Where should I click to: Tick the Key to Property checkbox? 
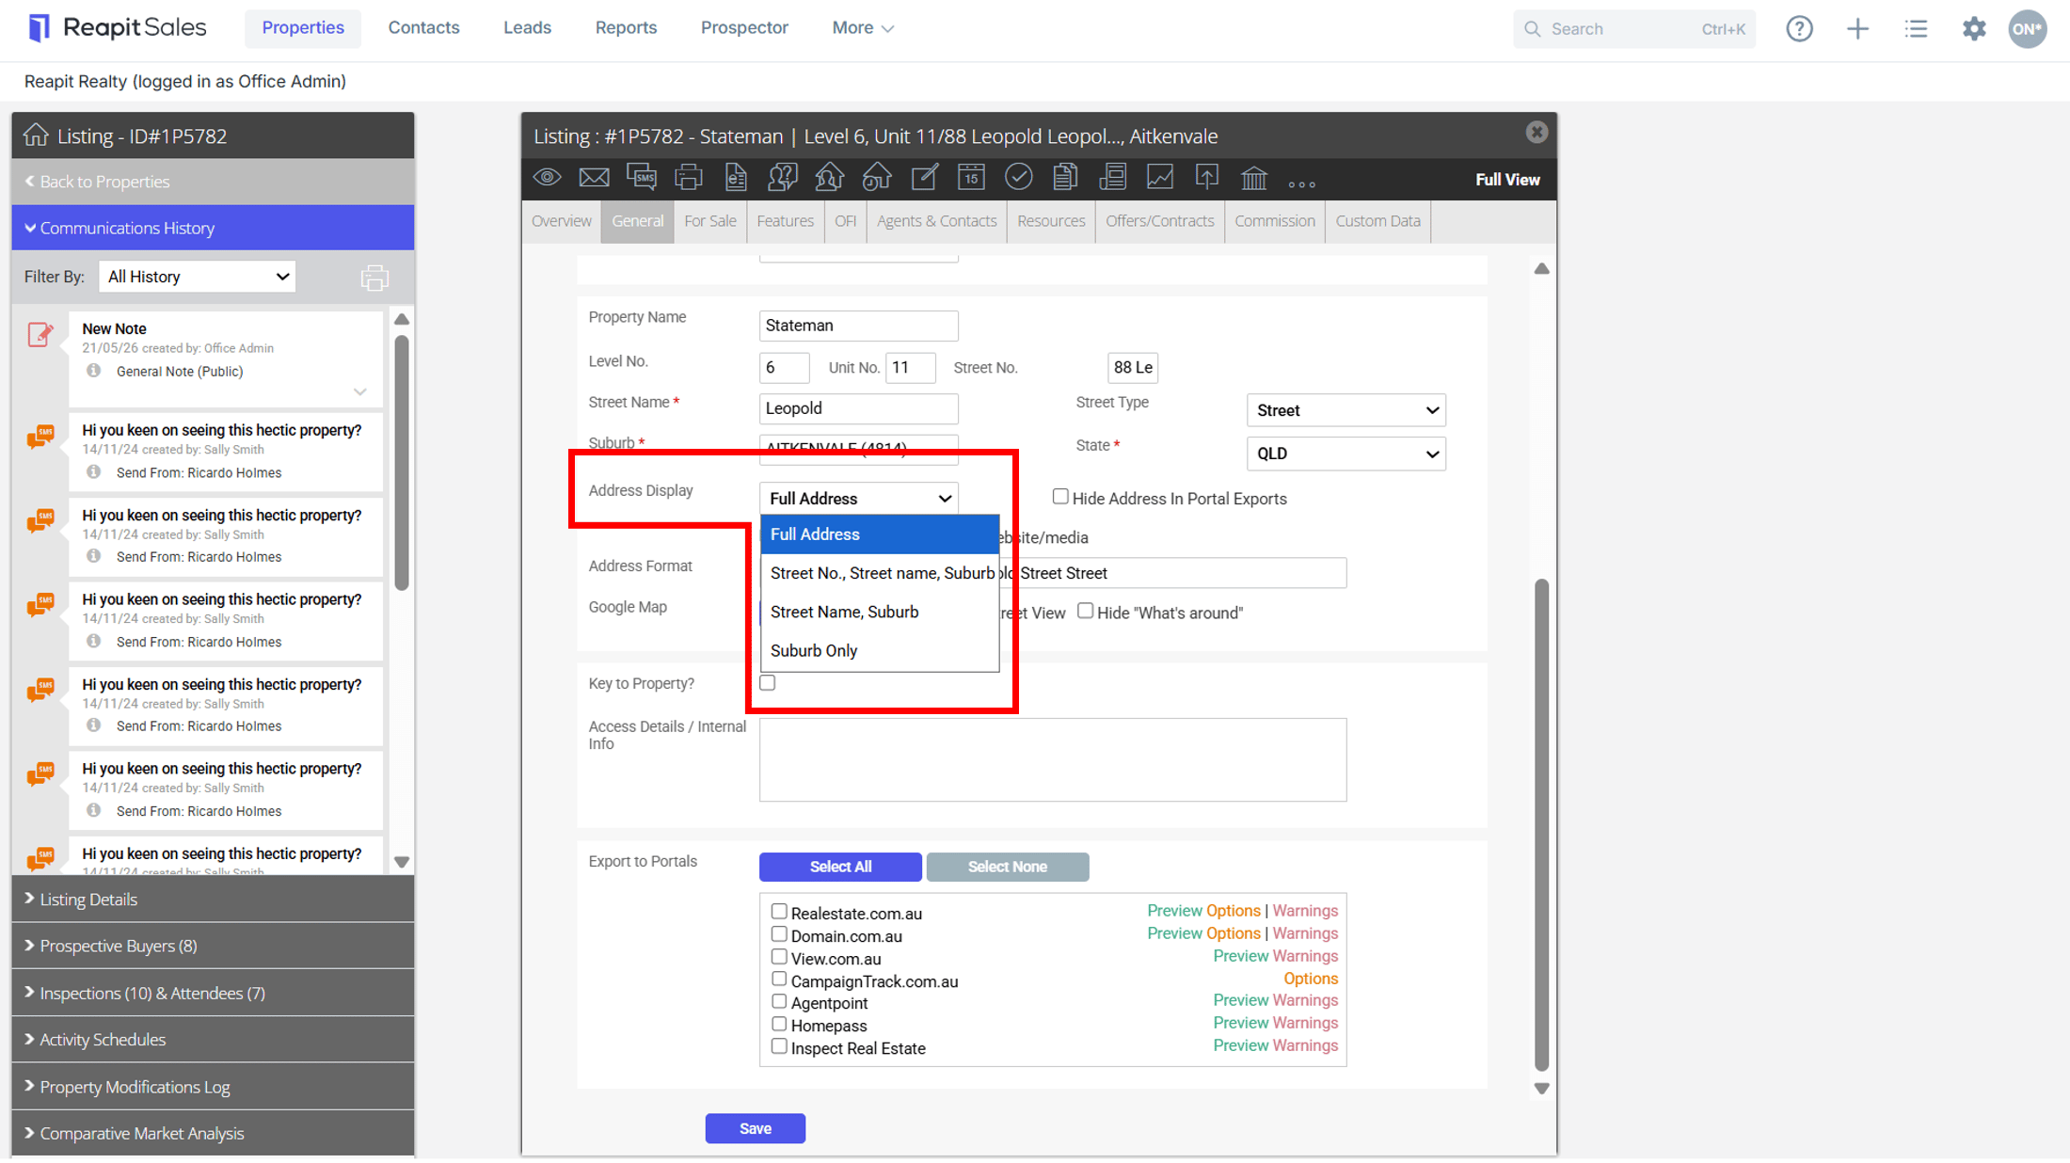point(768,682)
